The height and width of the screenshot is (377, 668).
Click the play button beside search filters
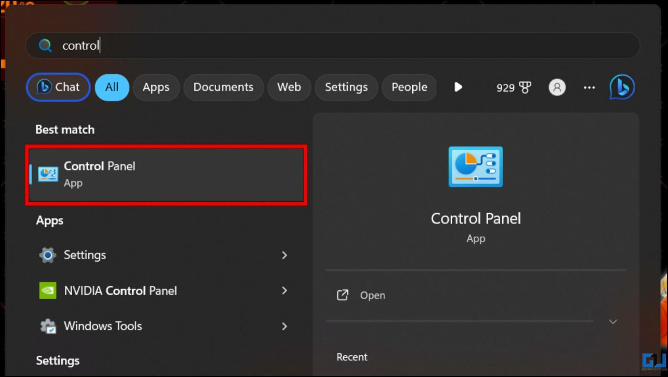click(x=458, y=87)
